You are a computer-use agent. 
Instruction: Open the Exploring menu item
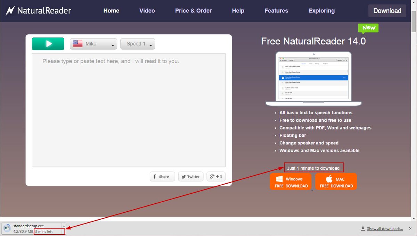321,11
